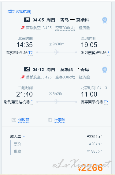Click the T2 terminal link at arrival 11:00
The height and width of the screenshot is (175, 115).
click(x=106, y=102)
